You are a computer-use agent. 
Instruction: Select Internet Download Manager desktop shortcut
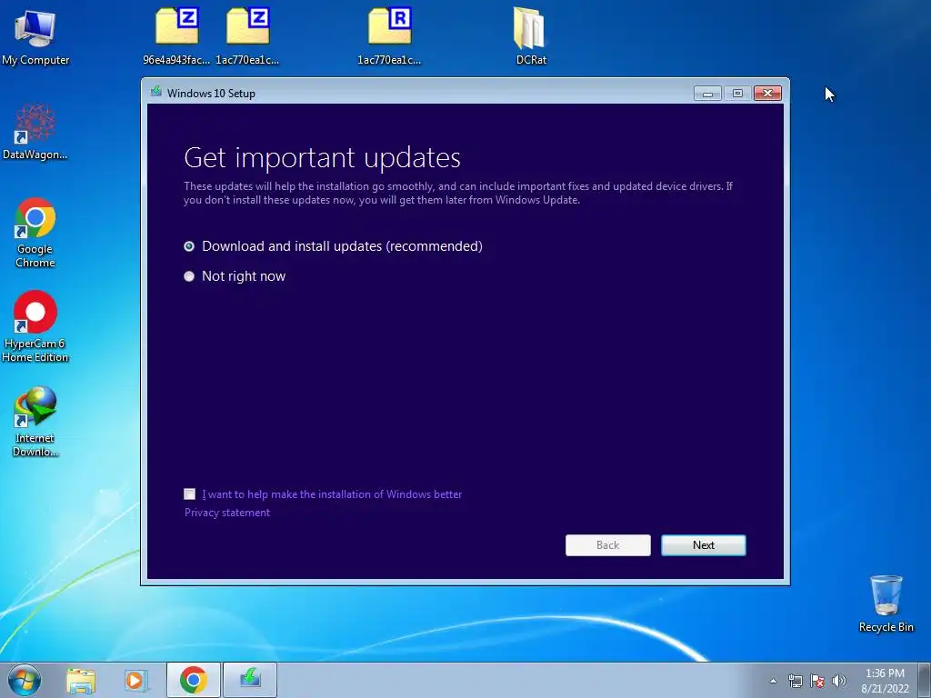click(35, 420)
